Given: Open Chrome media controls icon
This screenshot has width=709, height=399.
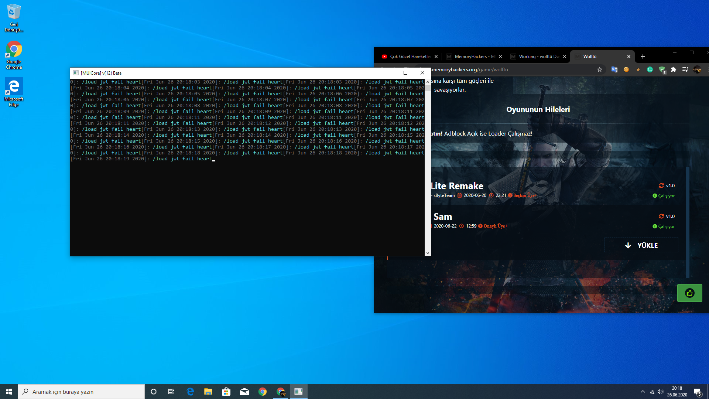Looking at the screenshot, I should [685, 69].
